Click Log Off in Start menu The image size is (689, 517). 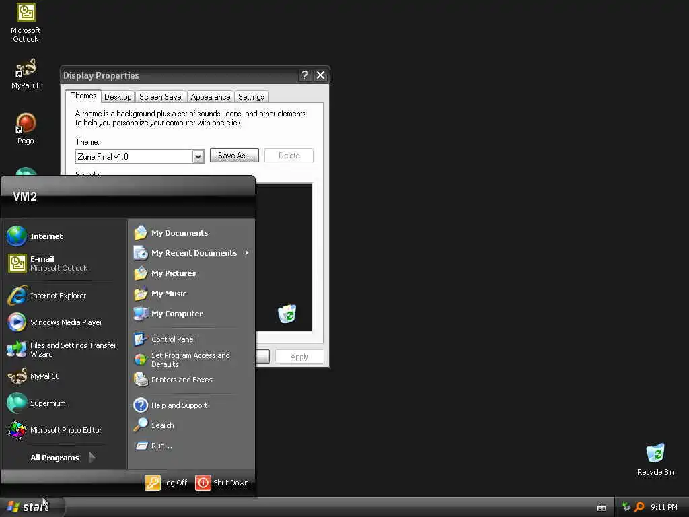coord(166,483)
